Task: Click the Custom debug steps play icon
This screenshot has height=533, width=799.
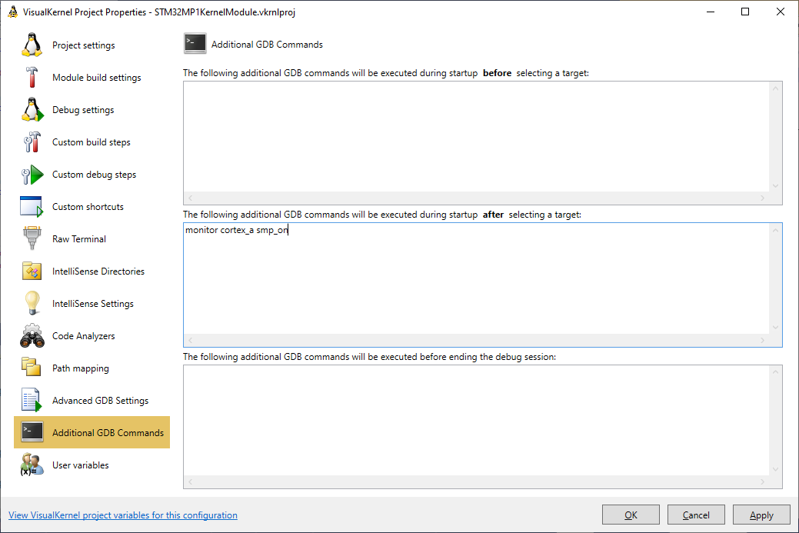Action: click(x=32, y=175)
